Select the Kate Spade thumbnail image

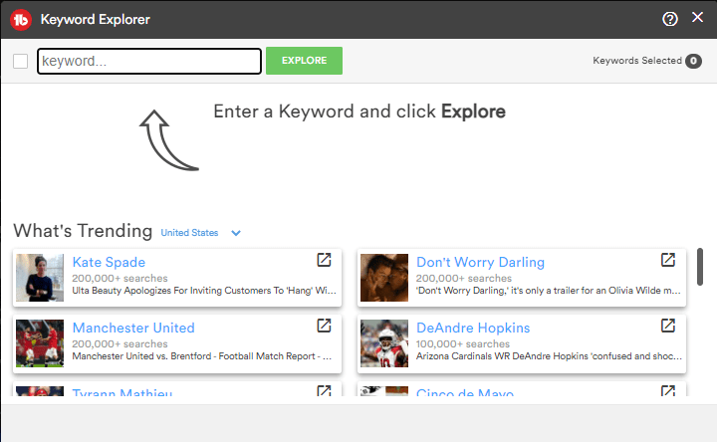tap(40, 278)
